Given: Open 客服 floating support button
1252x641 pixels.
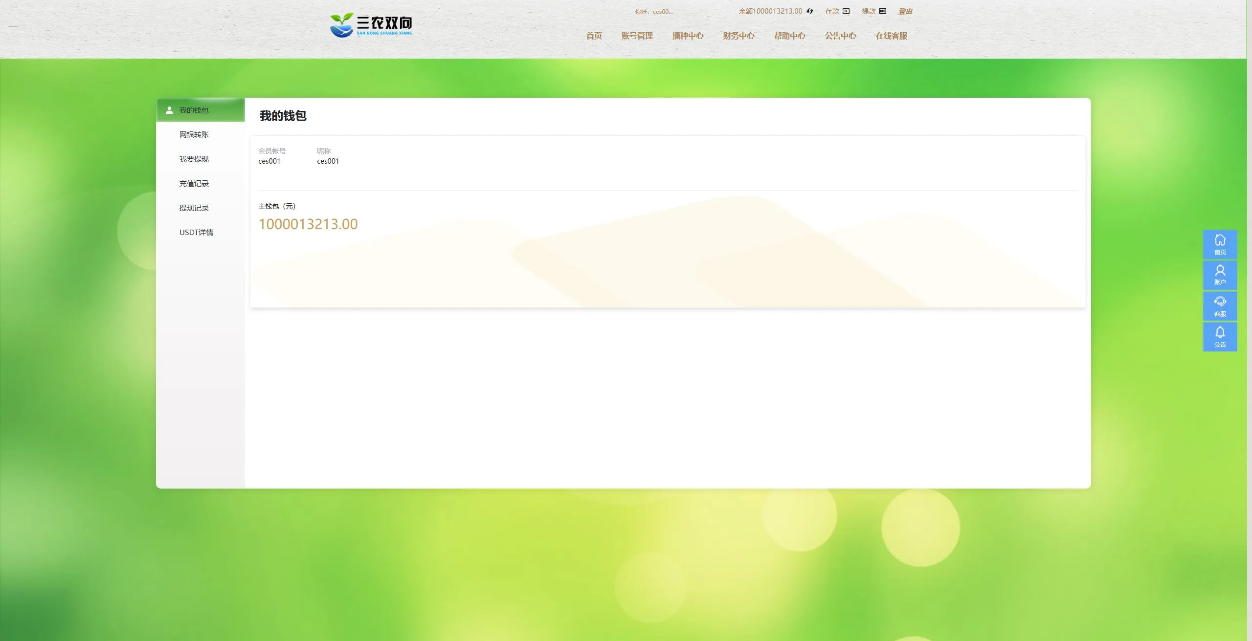Looking at the screenshot, I should [1220, 306].
